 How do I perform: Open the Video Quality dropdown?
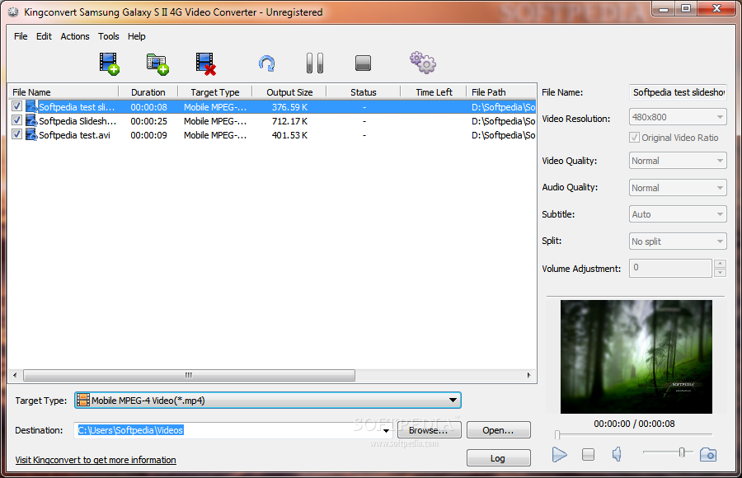coord(678,161)
